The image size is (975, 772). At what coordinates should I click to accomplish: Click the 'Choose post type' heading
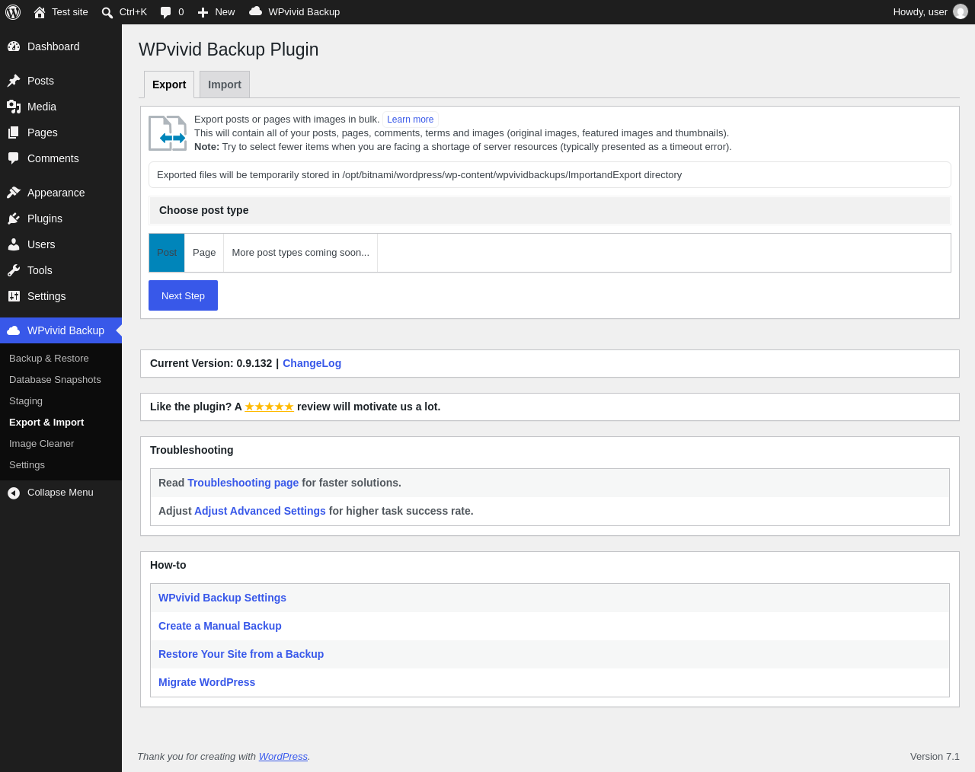(x=203, y=210)
